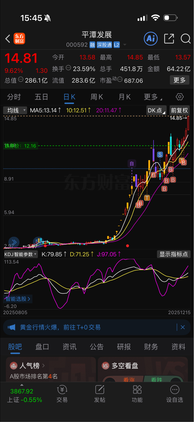This screenshot has width=194, height=422.
Task: Expand stock title dropdown arrow
Action: coord(125,45)
